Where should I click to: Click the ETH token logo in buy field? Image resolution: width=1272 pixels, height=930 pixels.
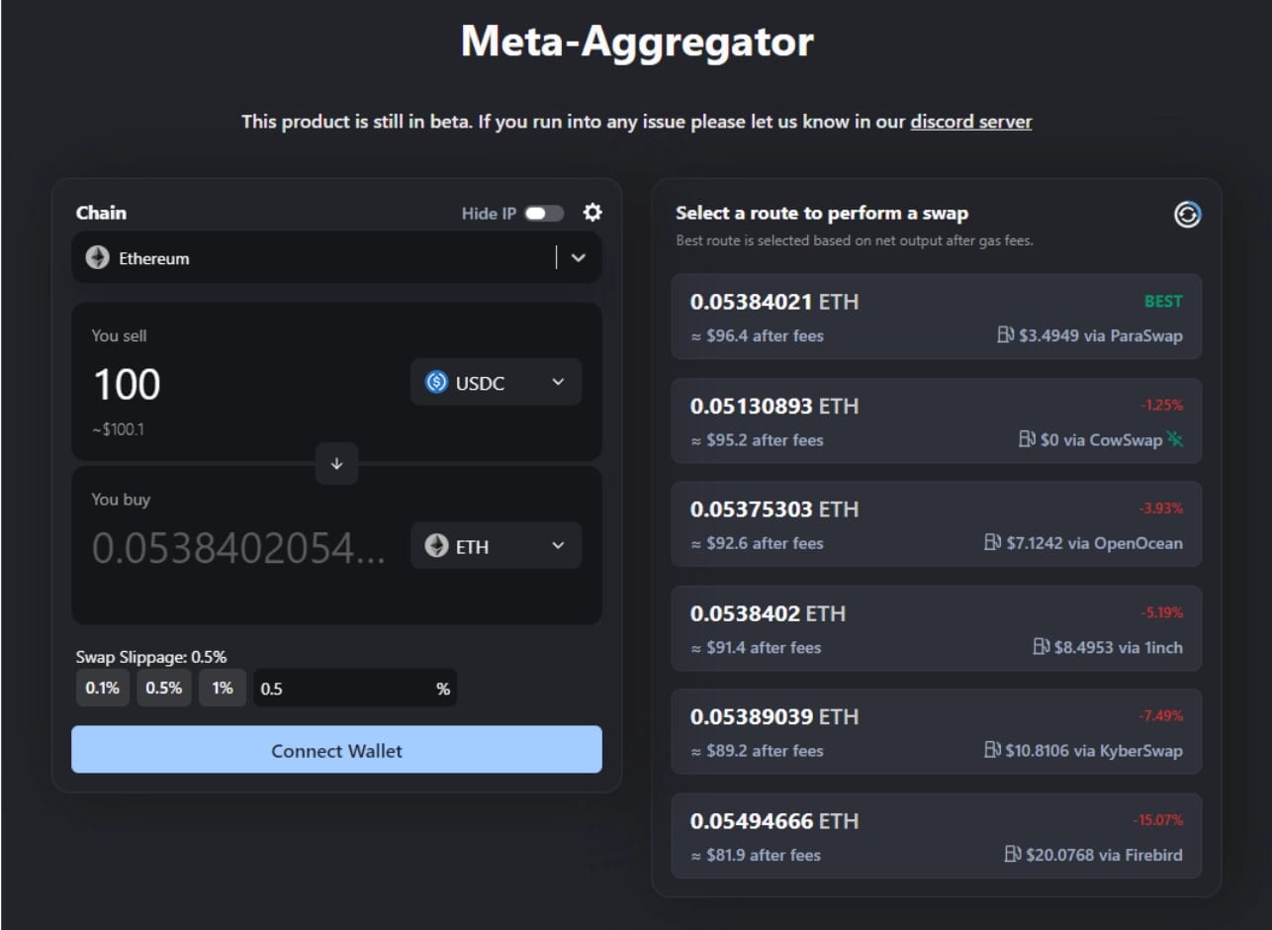[x=437, y=545]
